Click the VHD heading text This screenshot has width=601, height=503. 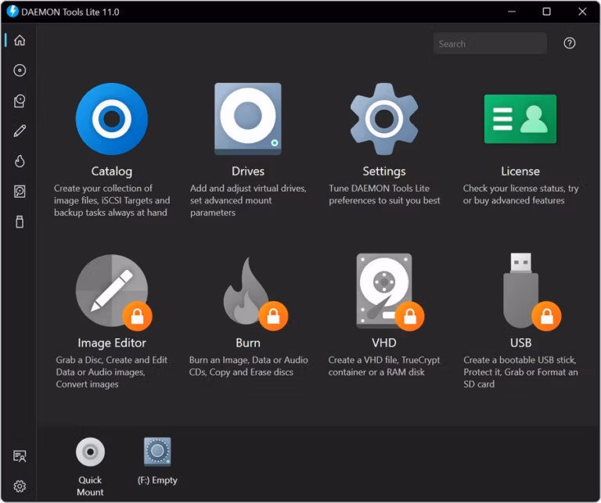[x=384, y=343]
